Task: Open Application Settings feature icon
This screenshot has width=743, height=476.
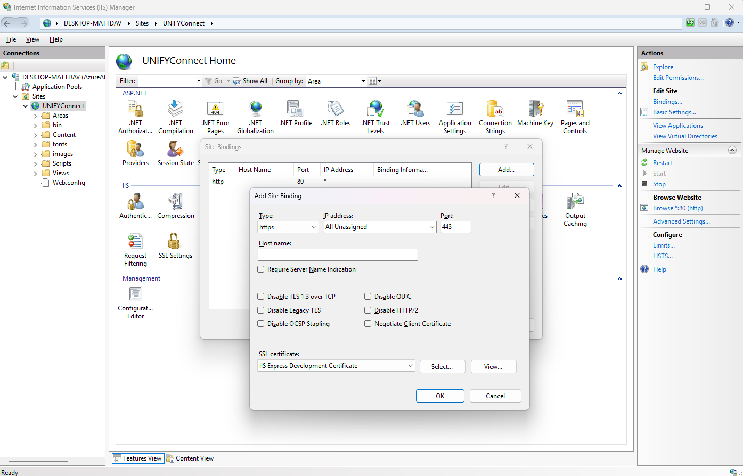Action: [455, 109]
